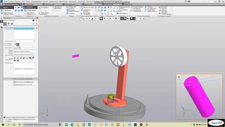Open the Выделить menu
225x127 pixels.
point(18,1)
